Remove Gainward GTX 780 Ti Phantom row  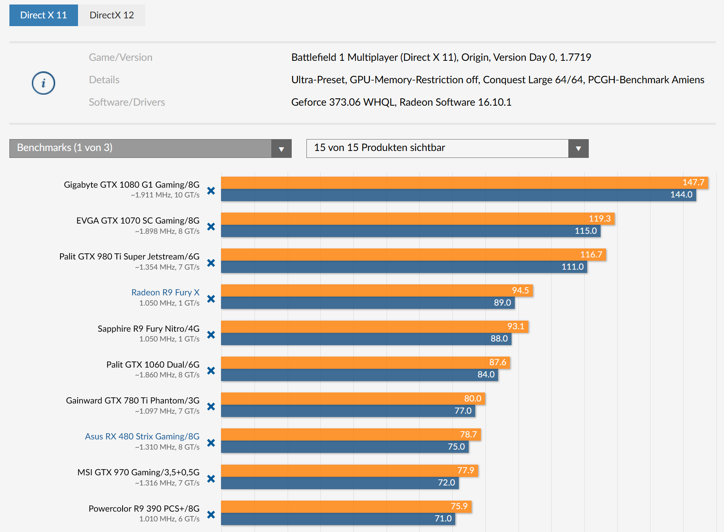point(211,406)
